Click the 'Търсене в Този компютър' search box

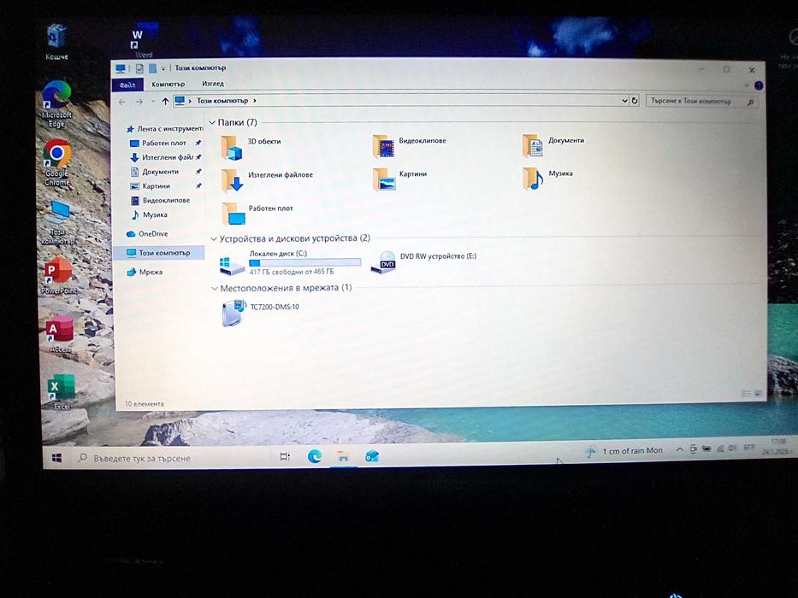(700, 101)
